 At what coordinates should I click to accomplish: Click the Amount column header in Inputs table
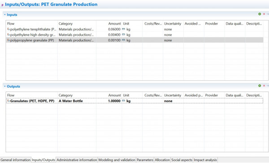[114, 24]
